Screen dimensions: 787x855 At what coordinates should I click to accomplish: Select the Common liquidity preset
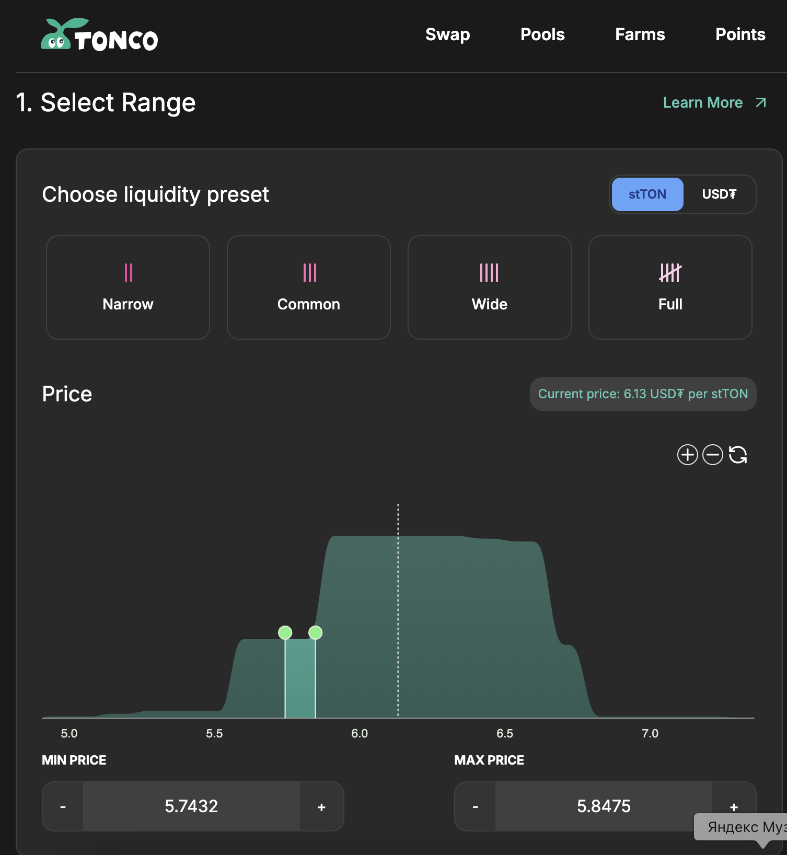click(x=309, y=287)
